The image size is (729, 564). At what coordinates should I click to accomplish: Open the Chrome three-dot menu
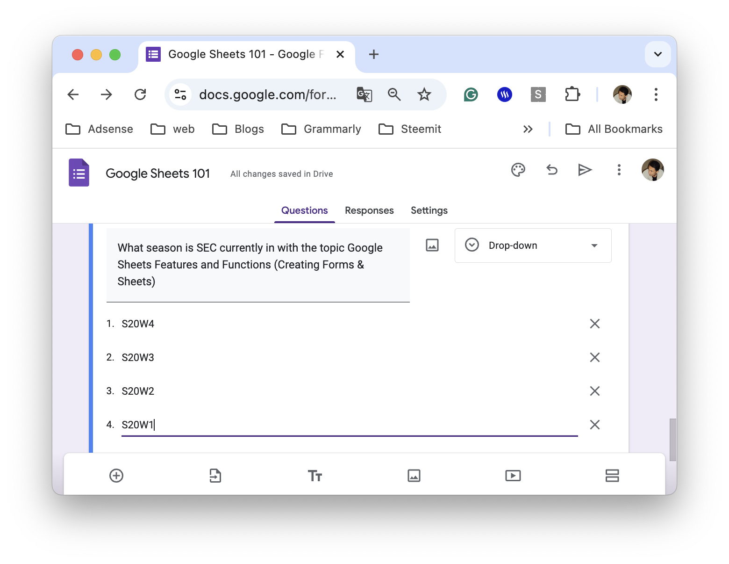(656, 94)
